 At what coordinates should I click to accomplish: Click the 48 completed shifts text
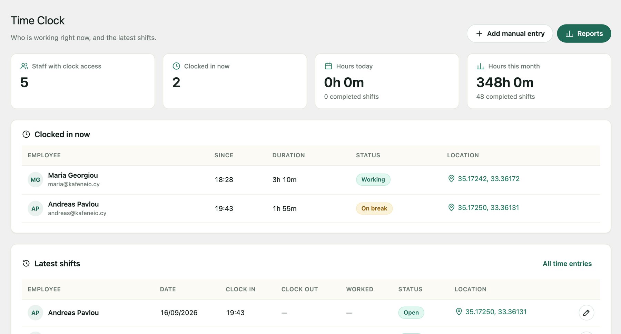tap(505, 97)
